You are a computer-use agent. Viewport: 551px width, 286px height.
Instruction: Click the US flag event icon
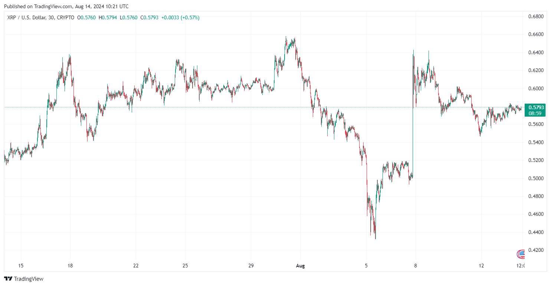[521, 254]
